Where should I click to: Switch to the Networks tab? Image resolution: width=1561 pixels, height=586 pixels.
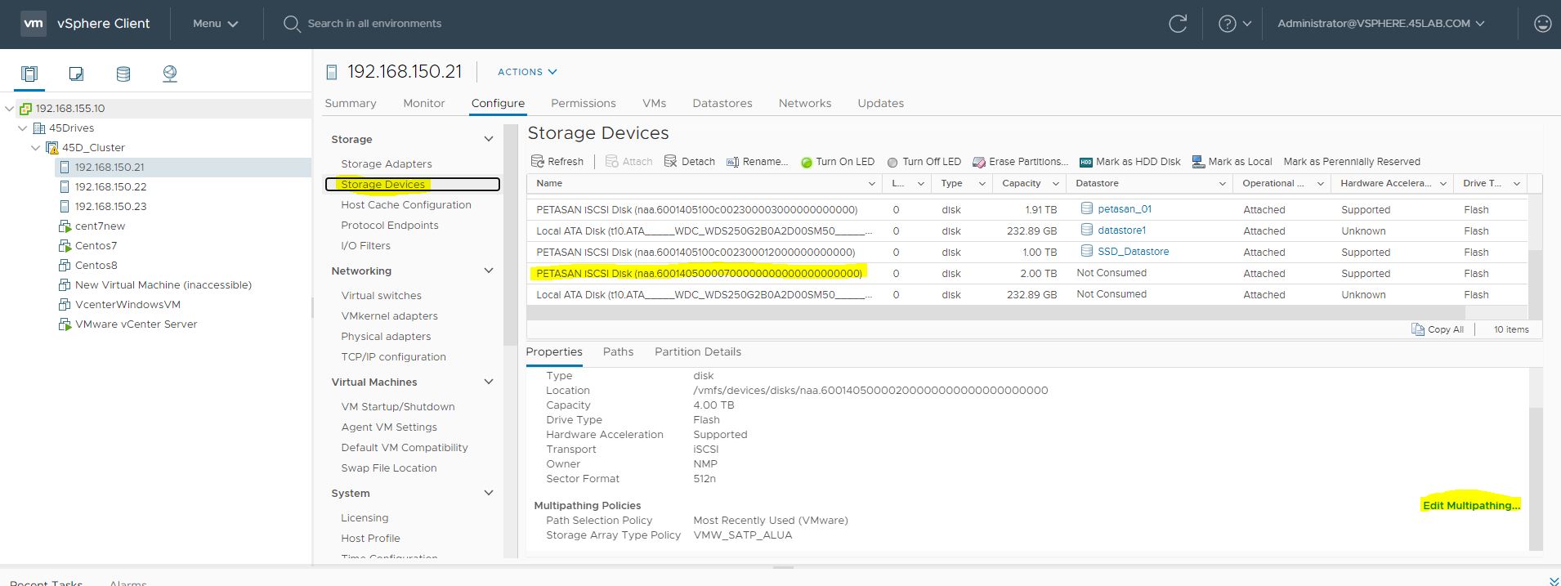click(x=805, y=103)
